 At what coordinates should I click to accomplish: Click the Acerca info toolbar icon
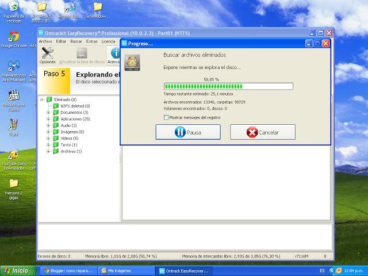pos(114,53)
